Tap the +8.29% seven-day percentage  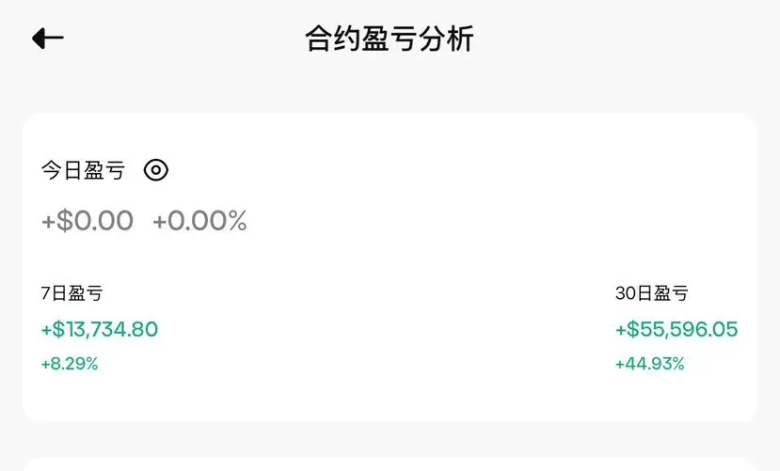(x=70, y=363)
